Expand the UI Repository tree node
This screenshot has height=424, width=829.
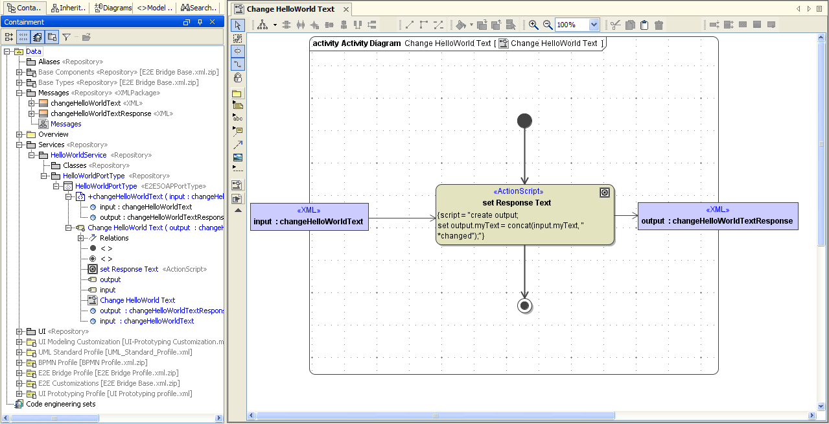19,331
